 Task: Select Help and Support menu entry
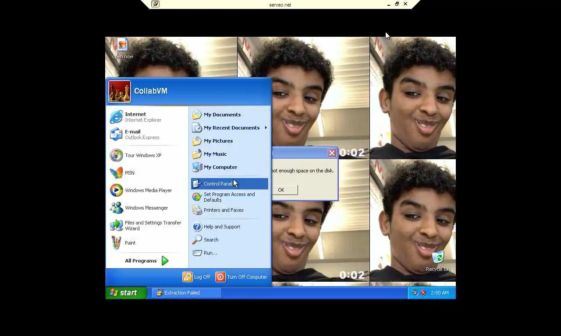(x=230, y=227)
